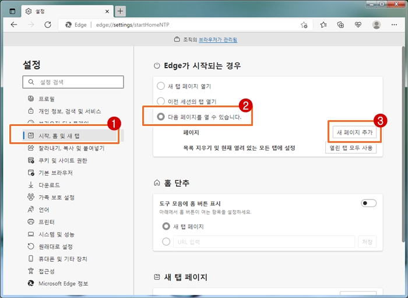Open a new tab with plus button
408x298 pixels.
click(x=120, y=11)
